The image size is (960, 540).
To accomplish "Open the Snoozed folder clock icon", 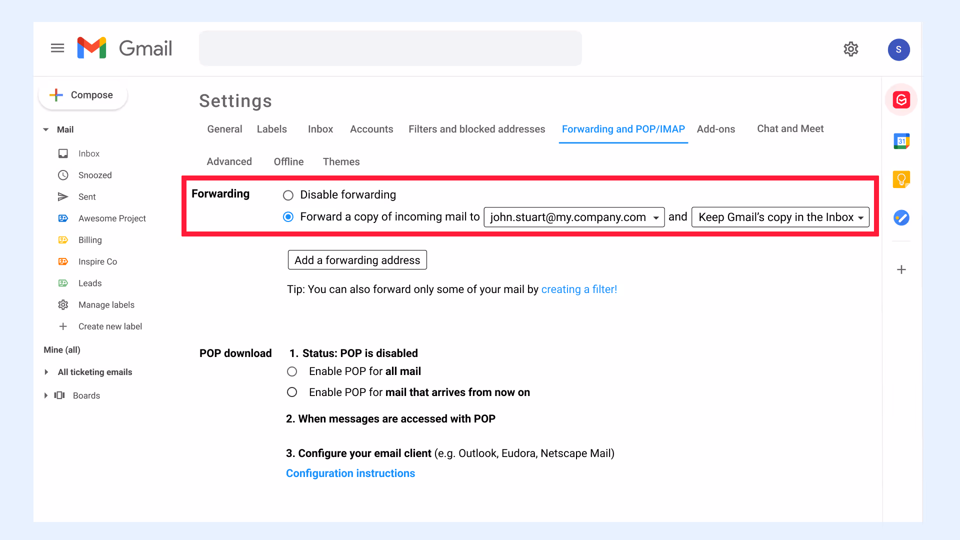I will (x=63, y=175).
